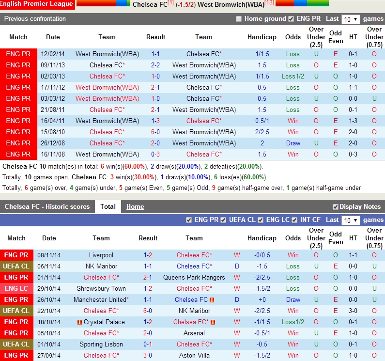Uncheck the ENG LC filter checkbox
385x361 pixels.
[261, 220]
